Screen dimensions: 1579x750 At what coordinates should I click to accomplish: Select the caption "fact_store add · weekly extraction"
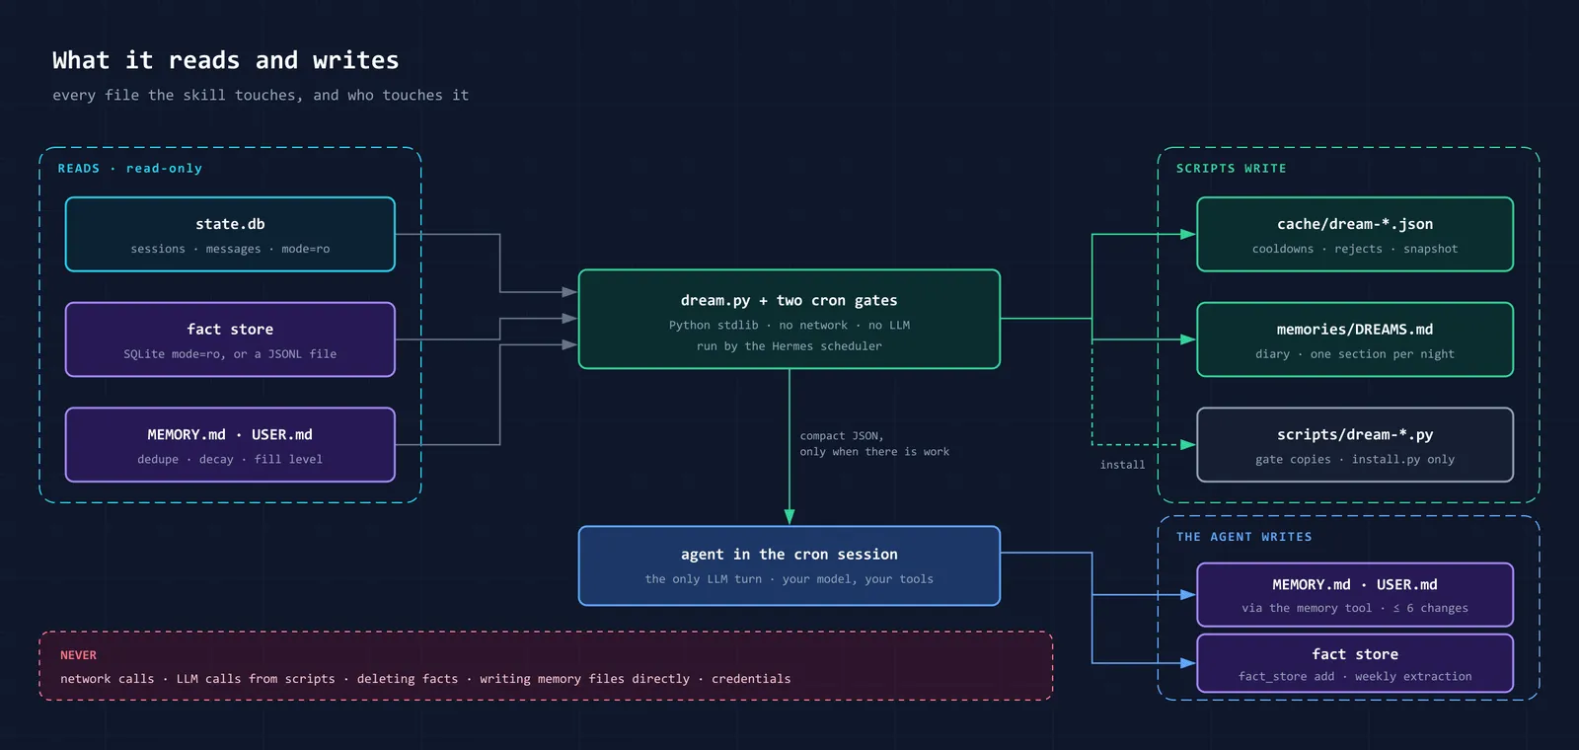pos(1355,677)
